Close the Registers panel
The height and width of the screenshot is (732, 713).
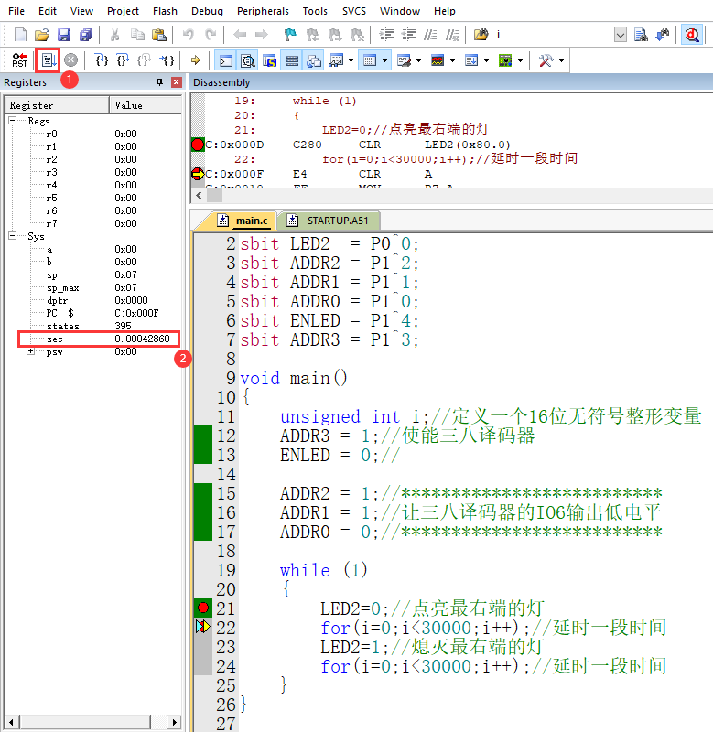pyautogui.click(x=176, y=82)
